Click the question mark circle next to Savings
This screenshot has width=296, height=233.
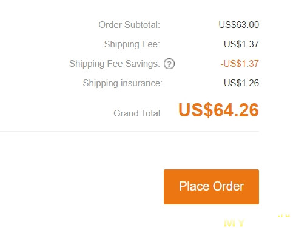[169, 64]
